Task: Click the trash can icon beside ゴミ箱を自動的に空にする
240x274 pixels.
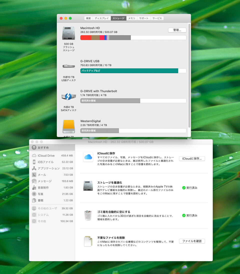Action: (x=88, y=215)
